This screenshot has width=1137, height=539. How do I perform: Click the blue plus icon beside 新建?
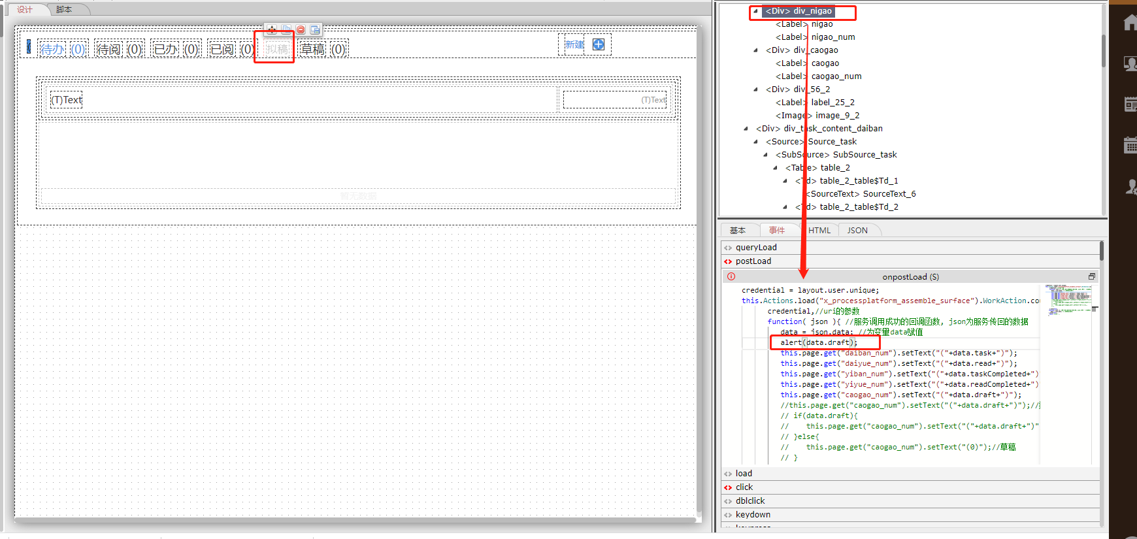[598, 44]
